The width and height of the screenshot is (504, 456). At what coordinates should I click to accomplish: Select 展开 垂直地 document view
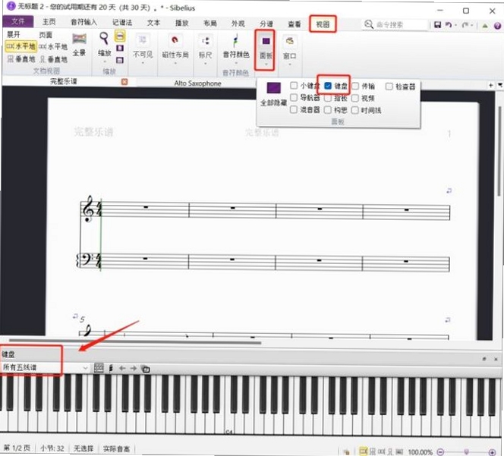click(21, 59)
